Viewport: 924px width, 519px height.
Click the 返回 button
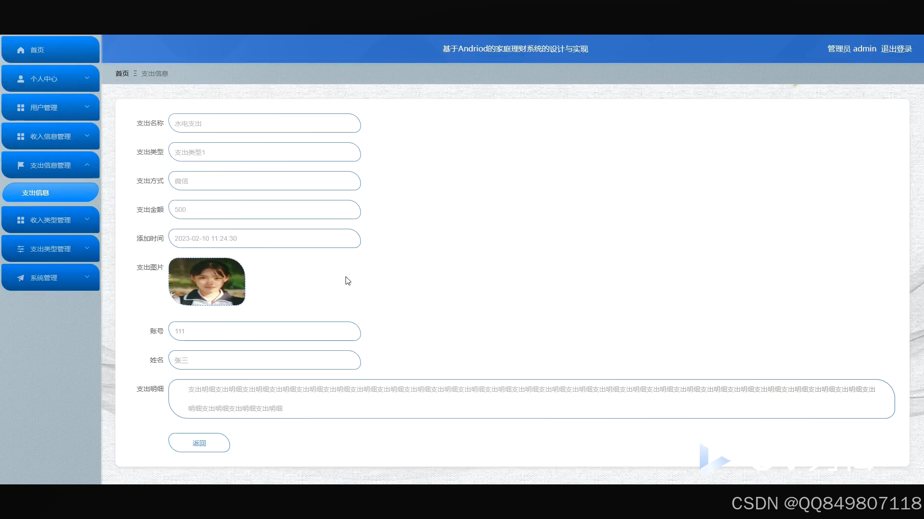click(x=199, y=443)
